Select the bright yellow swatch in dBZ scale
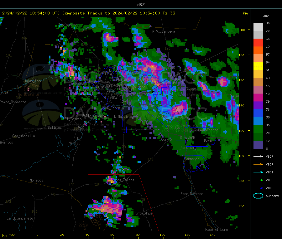This screenshot has height=239, width=282. [x=258, y=66]
